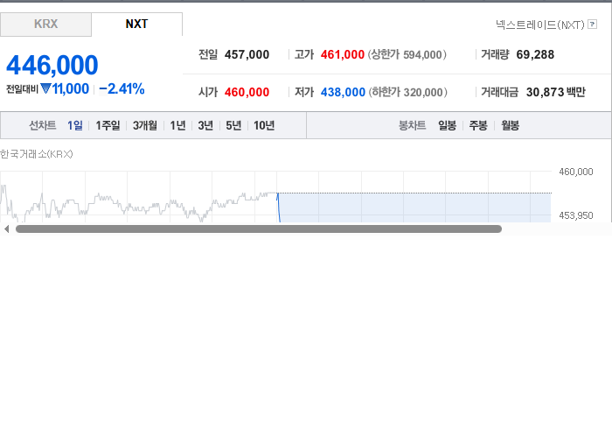The height and width of the screenshot is (429, 612).
Task: Click the 전일대비 label
Action: coord(22,89)
